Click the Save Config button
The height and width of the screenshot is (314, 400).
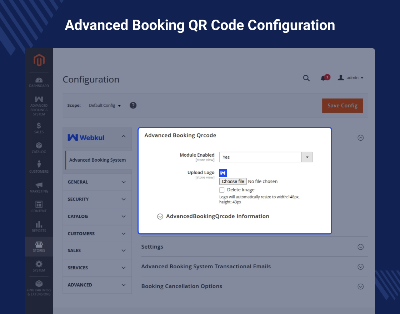point(342,106)
